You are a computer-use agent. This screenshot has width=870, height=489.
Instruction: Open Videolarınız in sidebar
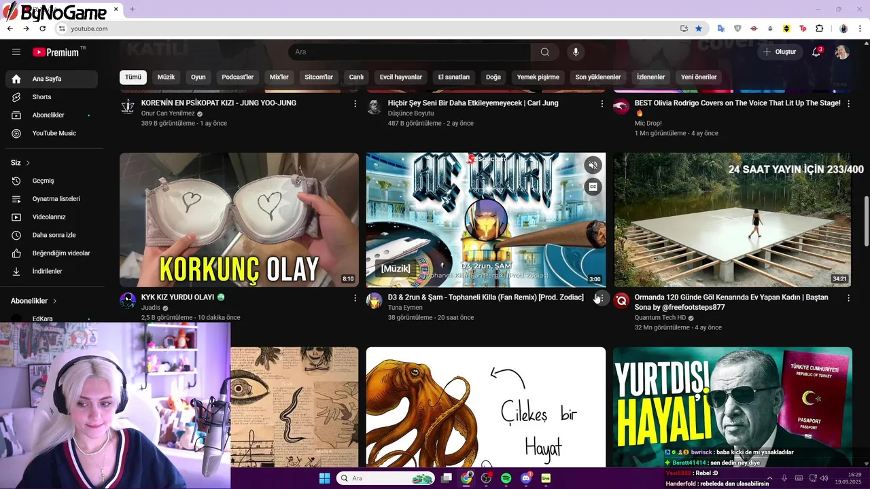click(52, 217)
